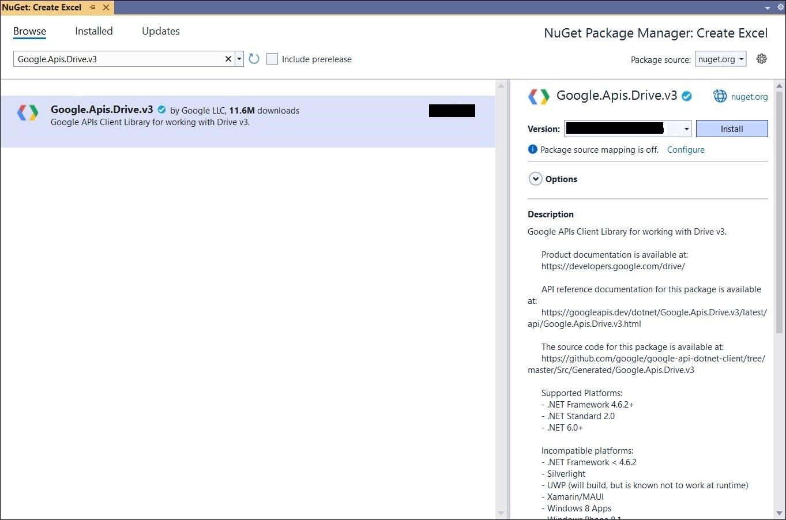This screenshot has height=520, width=786.
Task: Click the package source mapping info icon
Action: [532, 149]
